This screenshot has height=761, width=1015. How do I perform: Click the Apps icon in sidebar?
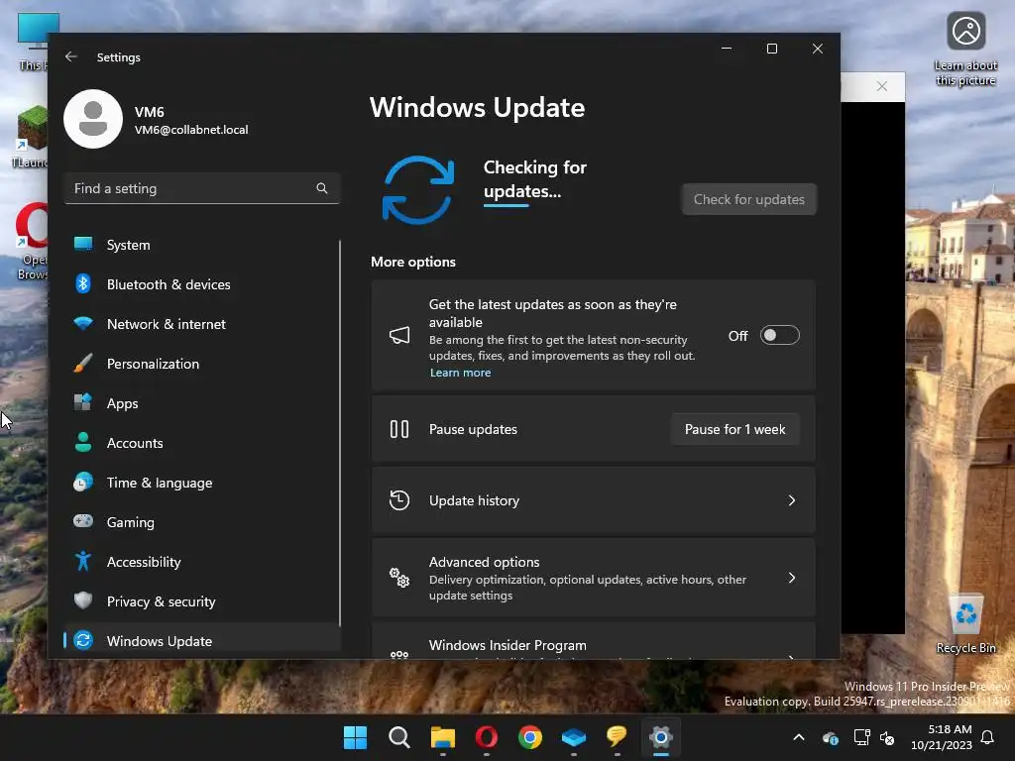[x=83, y=402]
